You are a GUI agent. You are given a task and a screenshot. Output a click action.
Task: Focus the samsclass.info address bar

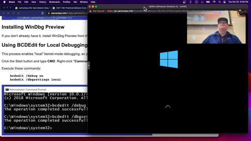tap(67, 13)
